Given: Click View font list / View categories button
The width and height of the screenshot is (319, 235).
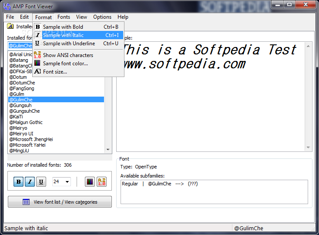Looking at the screenshot, I should [x=60, y=202].
